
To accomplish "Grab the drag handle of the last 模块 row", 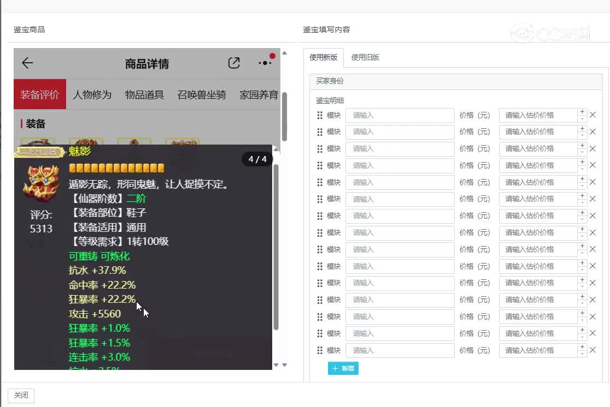I will 320,350.
